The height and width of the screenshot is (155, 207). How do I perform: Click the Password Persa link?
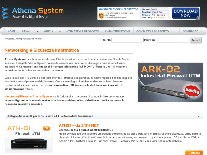click(32, 38)
